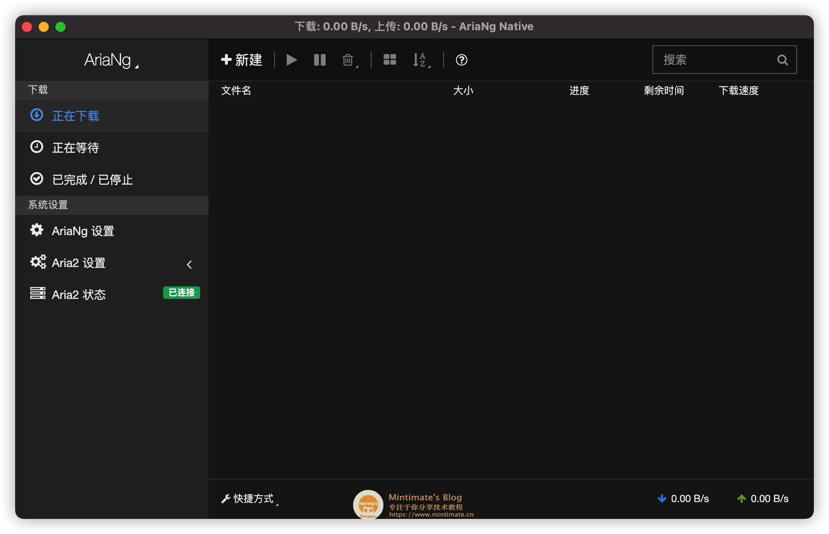The width and height of the screenshot is (829, 534).
Task: Sort by 剩余时间 column header
Action: [664, 91]
